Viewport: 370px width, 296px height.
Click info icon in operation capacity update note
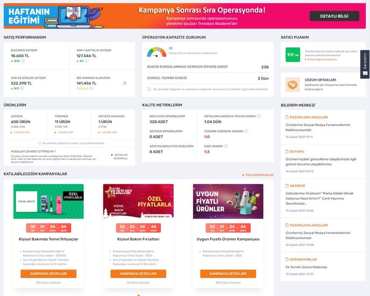pos(149,89)
